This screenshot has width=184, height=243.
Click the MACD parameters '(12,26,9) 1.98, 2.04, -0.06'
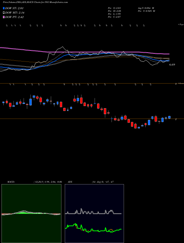coord(47,182)
